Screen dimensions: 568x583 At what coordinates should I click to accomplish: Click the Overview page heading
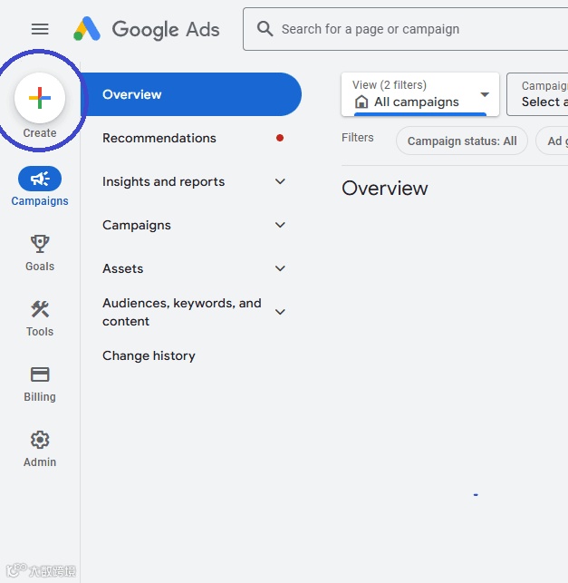pyautogui.click(x=384, y=188)
